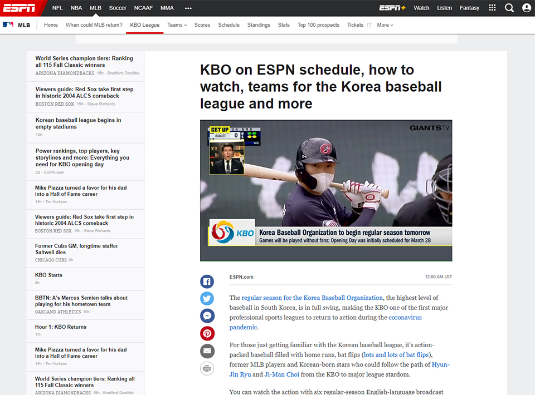This screenshot has height=395, width=535.
Task: Switch to the NBA section
Action: point(76,8)
